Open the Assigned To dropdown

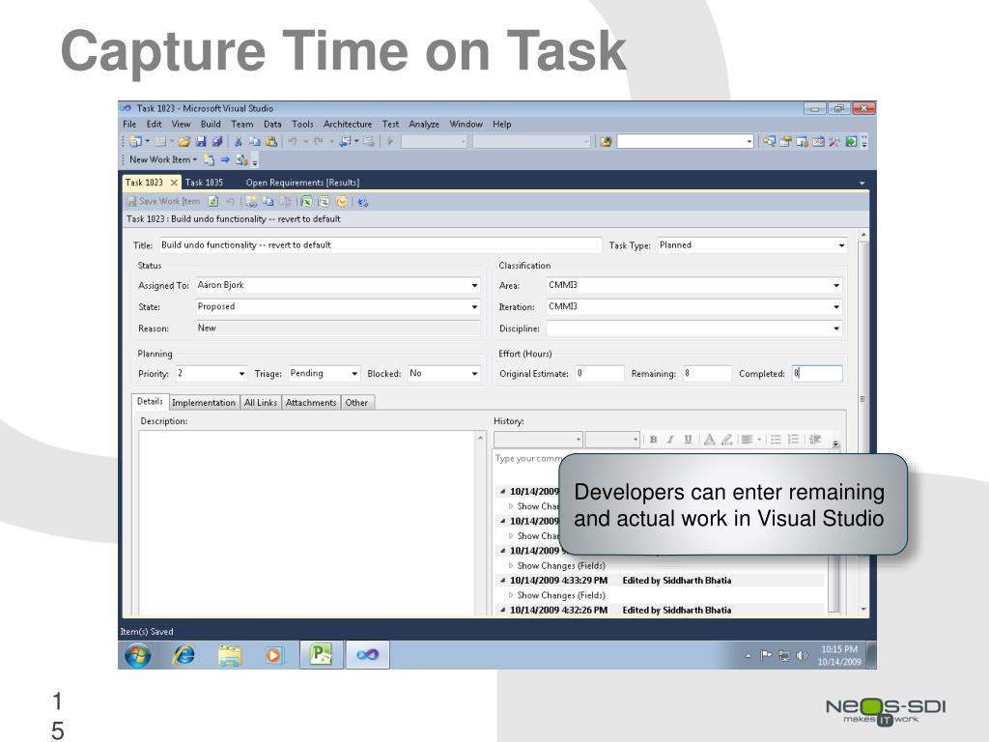(x=474, y=286)
